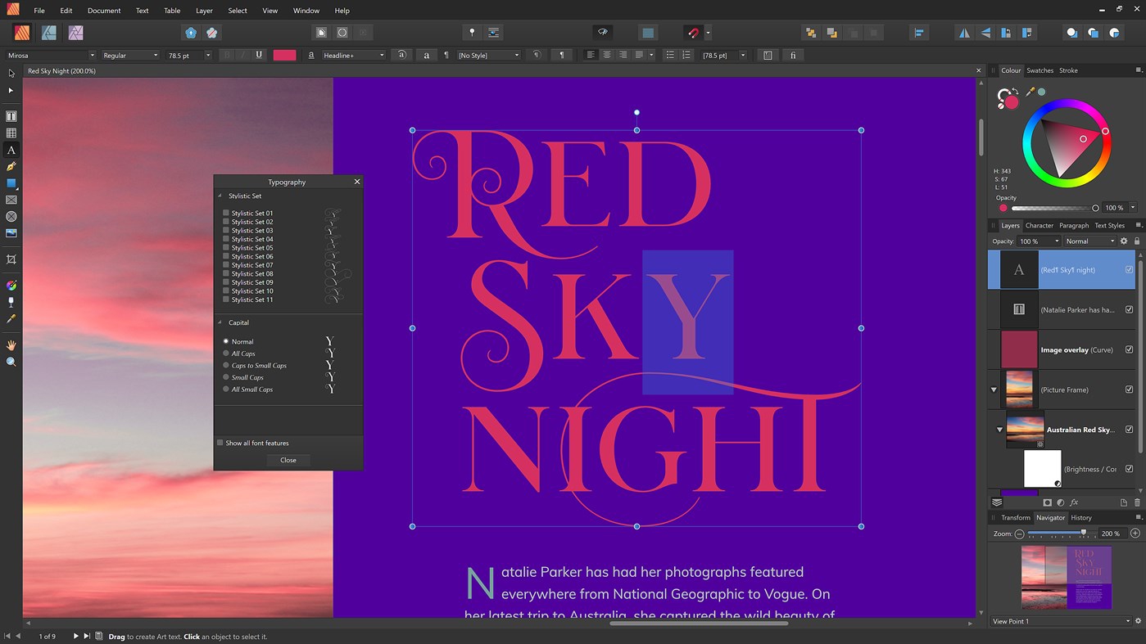Check Show all font features
1146x644 pixels.
(220, 443)
